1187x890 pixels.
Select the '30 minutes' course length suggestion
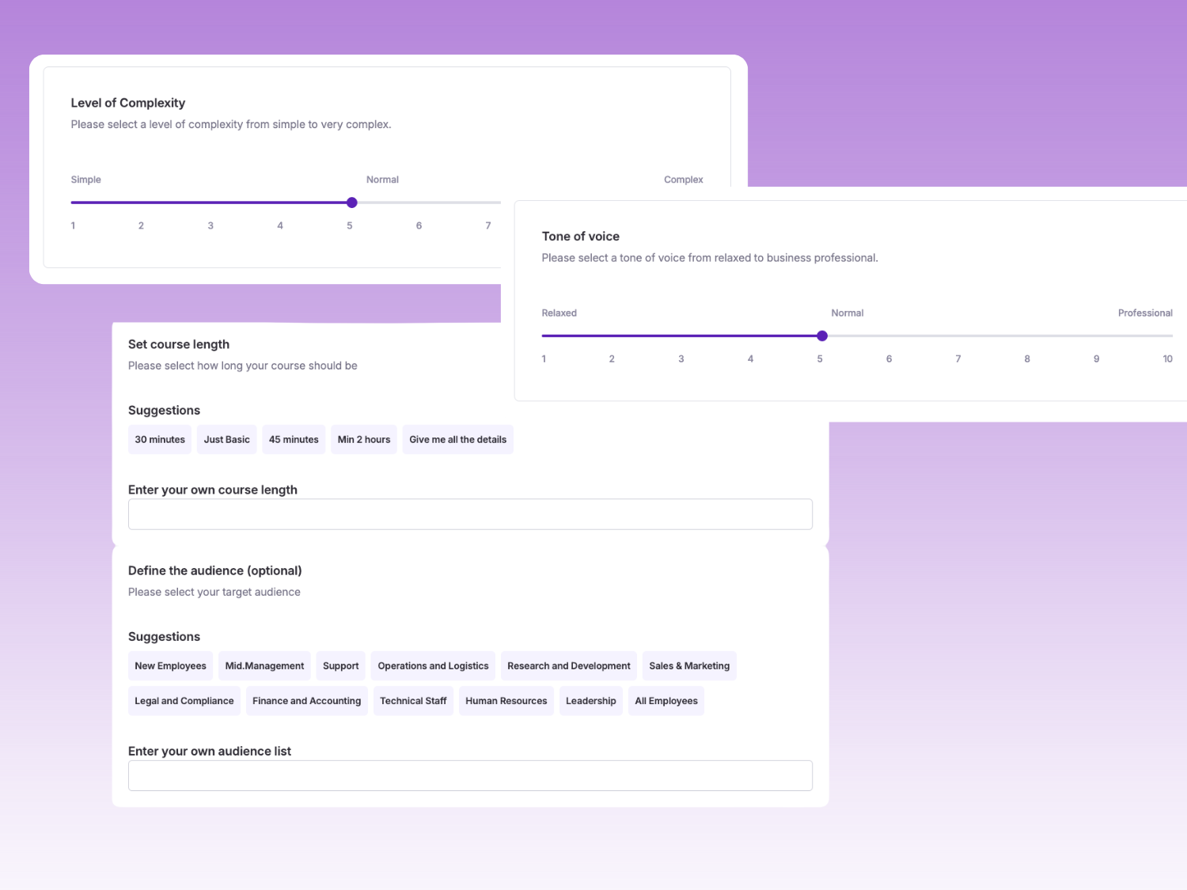coord(160,440)
